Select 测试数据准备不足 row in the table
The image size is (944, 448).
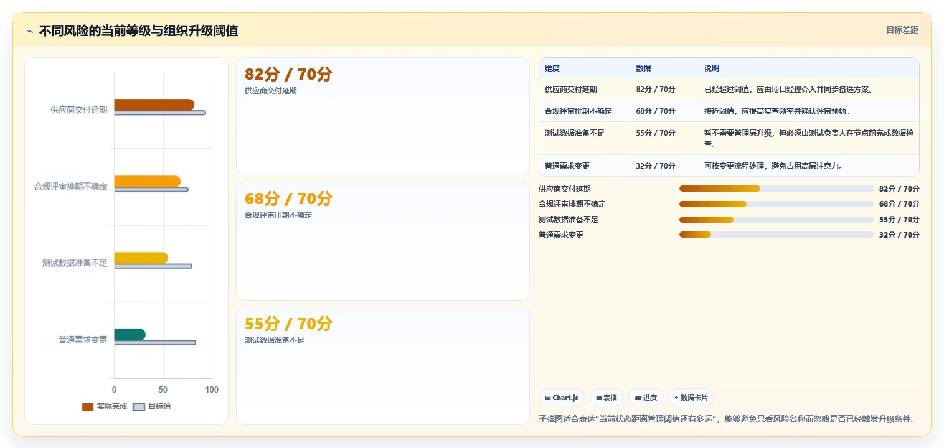coord(729,138)
